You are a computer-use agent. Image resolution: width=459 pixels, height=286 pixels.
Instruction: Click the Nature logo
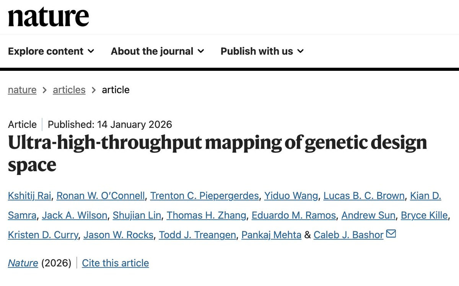pos(48,17)
